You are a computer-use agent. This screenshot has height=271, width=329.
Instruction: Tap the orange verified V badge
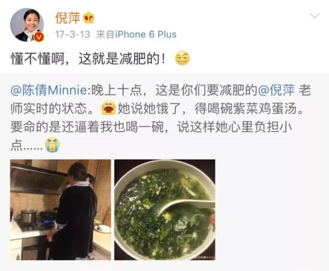pyautogui.click(x=39, y=37)
